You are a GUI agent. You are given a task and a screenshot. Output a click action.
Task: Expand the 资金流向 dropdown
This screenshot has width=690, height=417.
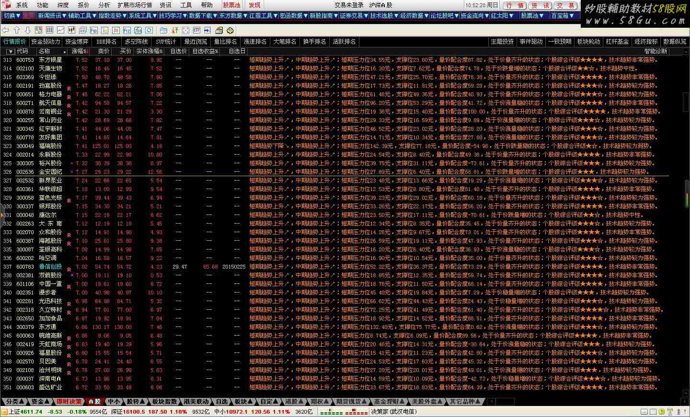pos(474,16)
